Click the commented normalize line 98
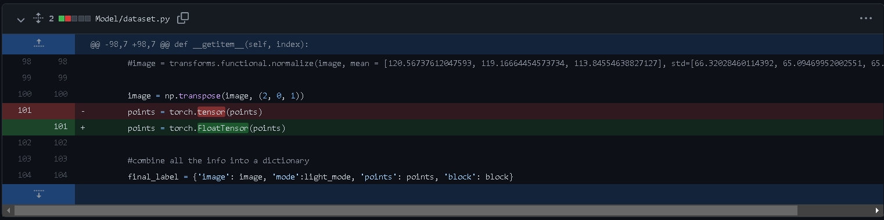Image resolution: width=884 pixels, height=220 pixels. [x=505, y=63]
